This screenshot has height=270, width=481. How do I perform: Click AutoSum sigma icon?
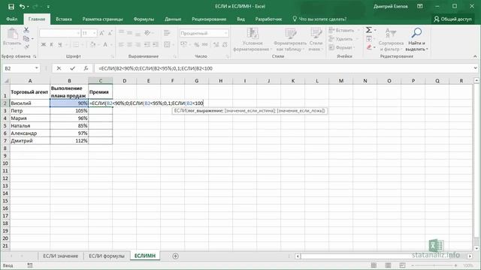click(369, 30)
